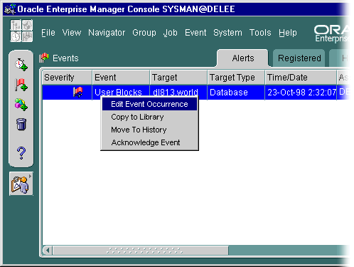
Task: Click the severity flag in User Blocks row
Action: click(77, 92)
